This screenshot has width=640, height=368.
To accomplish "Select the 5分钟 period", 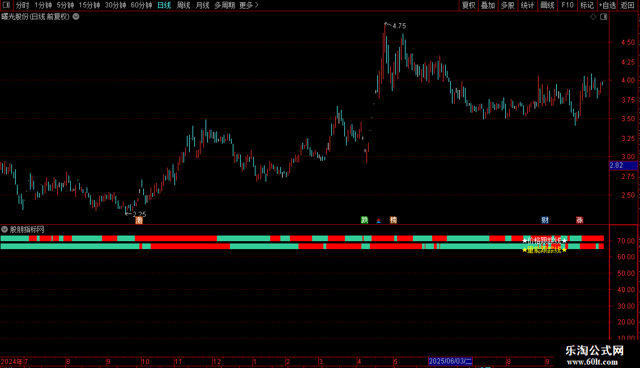I will coord(65,5).
